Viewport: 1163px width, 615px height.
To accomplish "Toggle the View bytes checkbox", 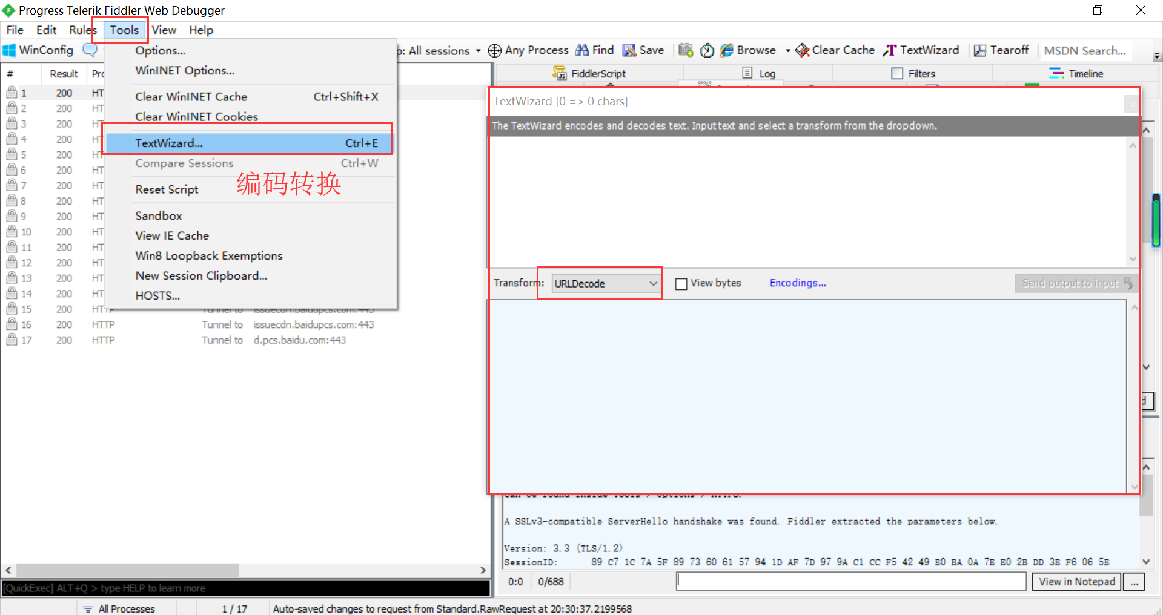I will tap(681, 284).
